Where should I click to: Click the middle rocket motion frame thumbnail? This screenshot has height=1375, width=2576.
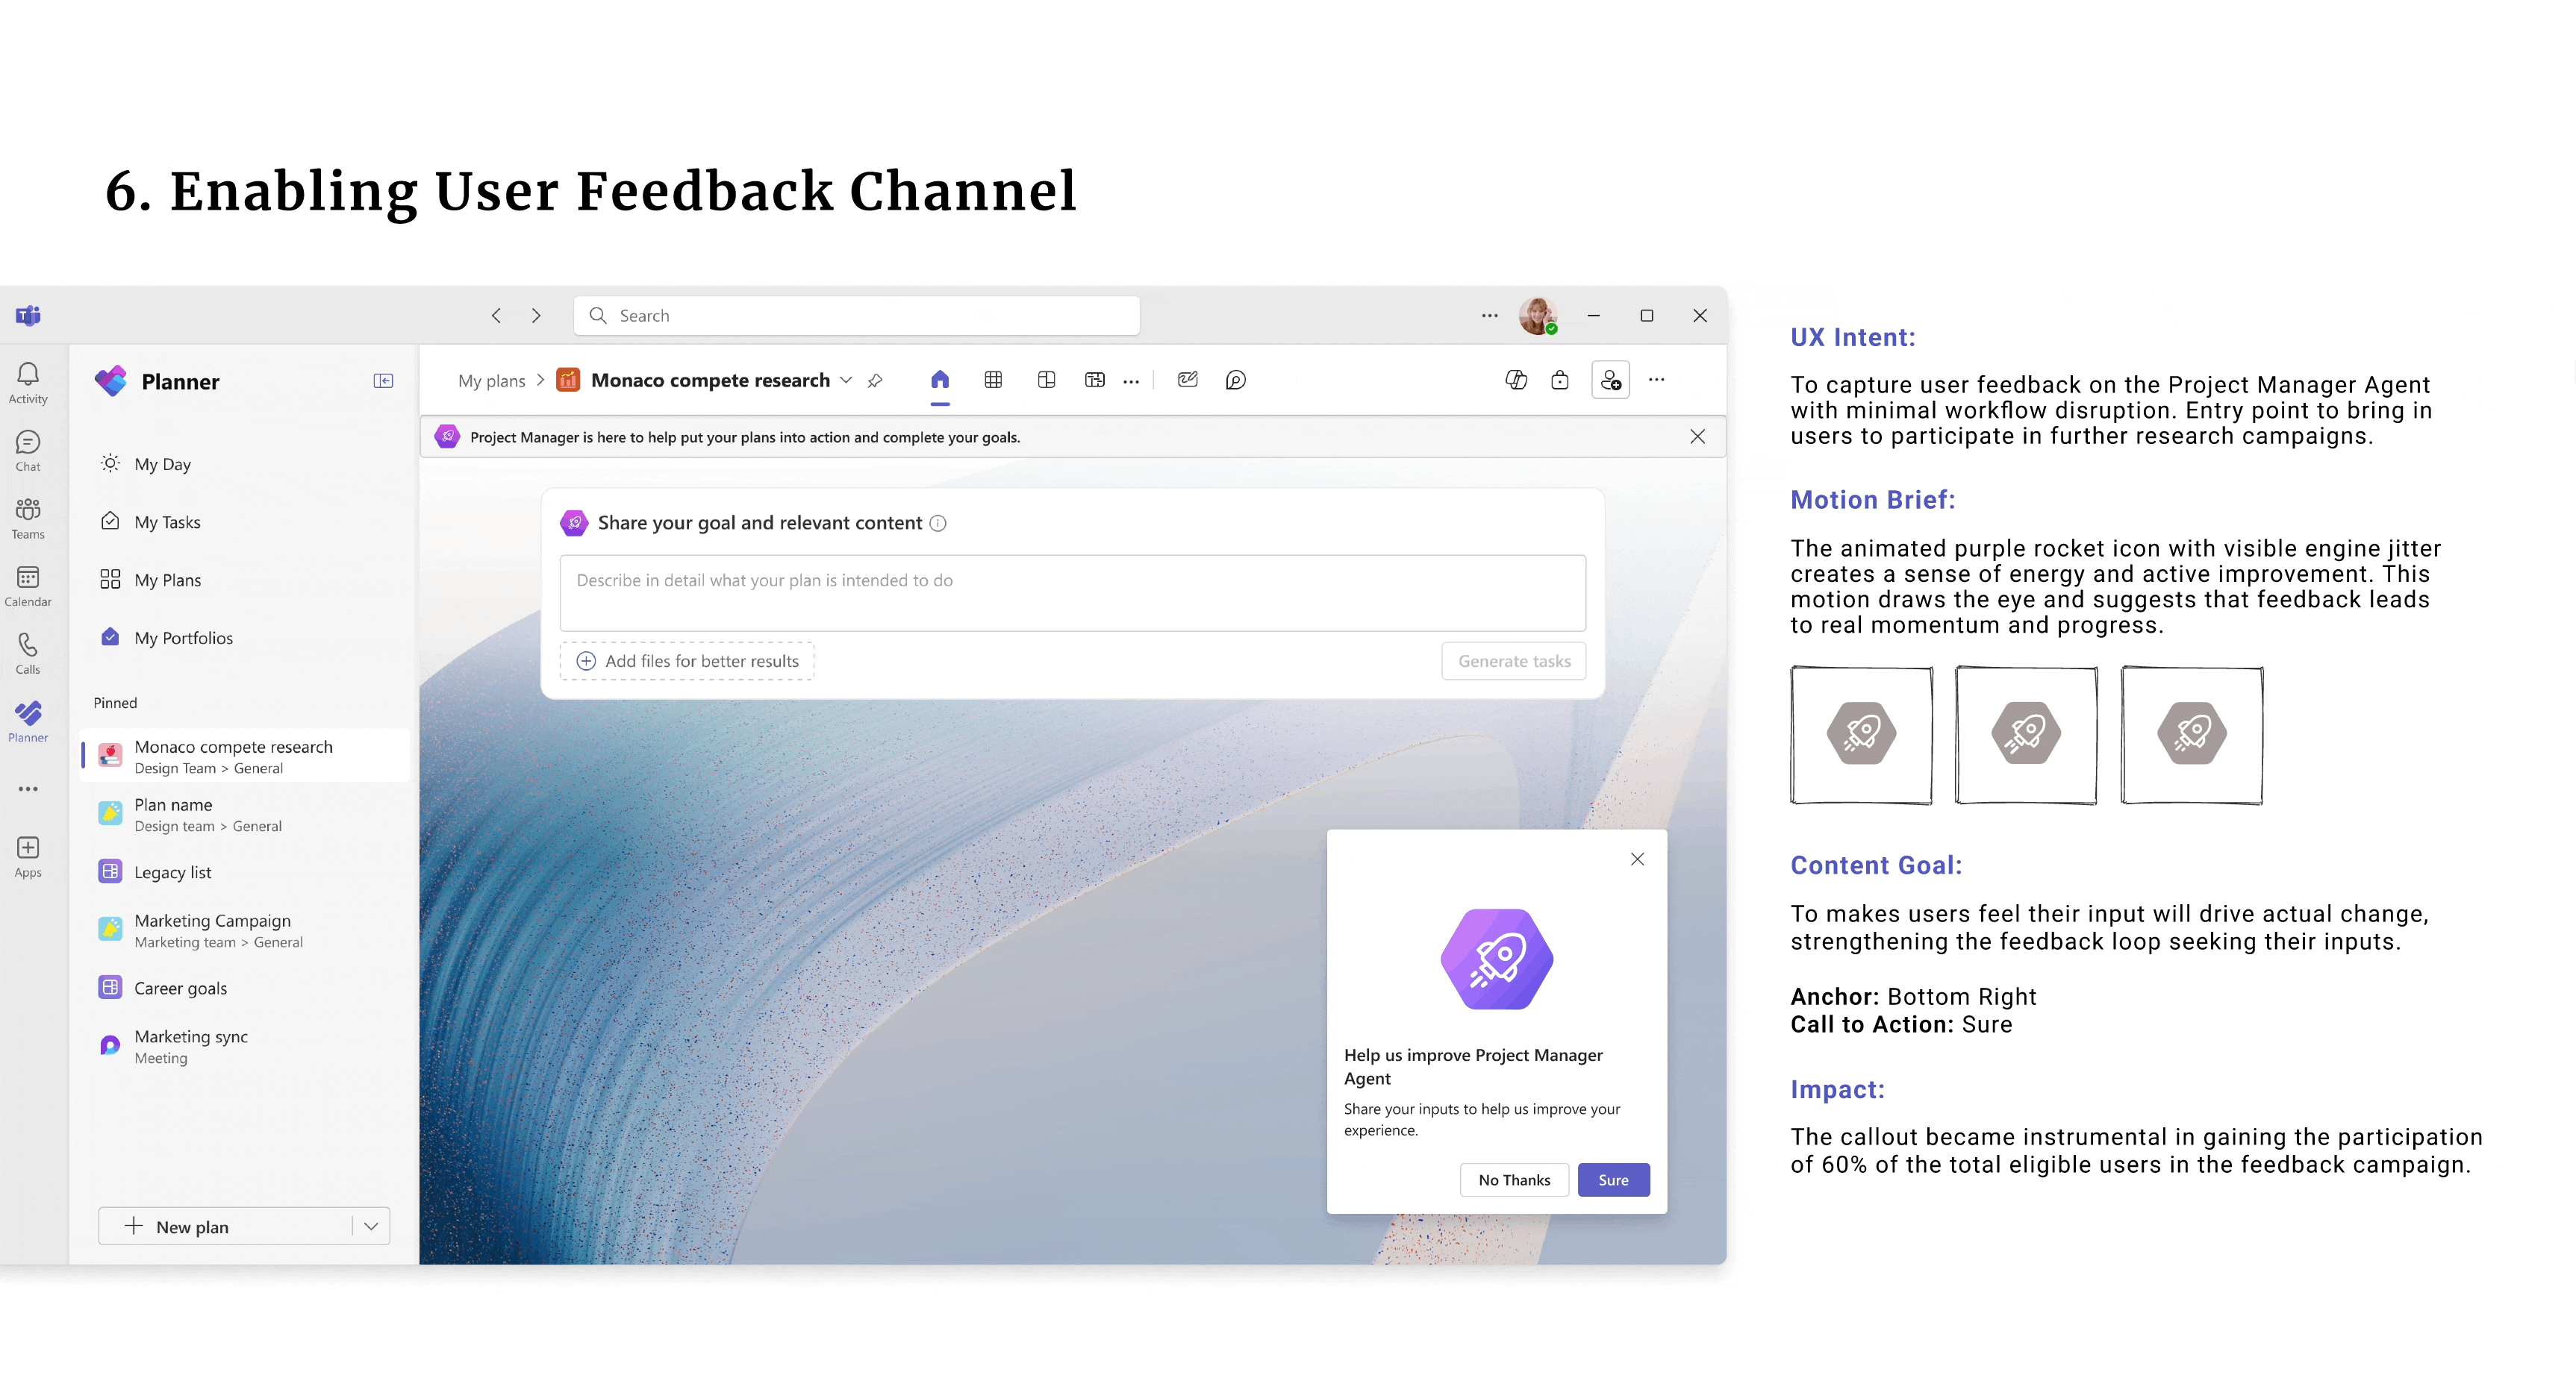[x=2026, y=734]
